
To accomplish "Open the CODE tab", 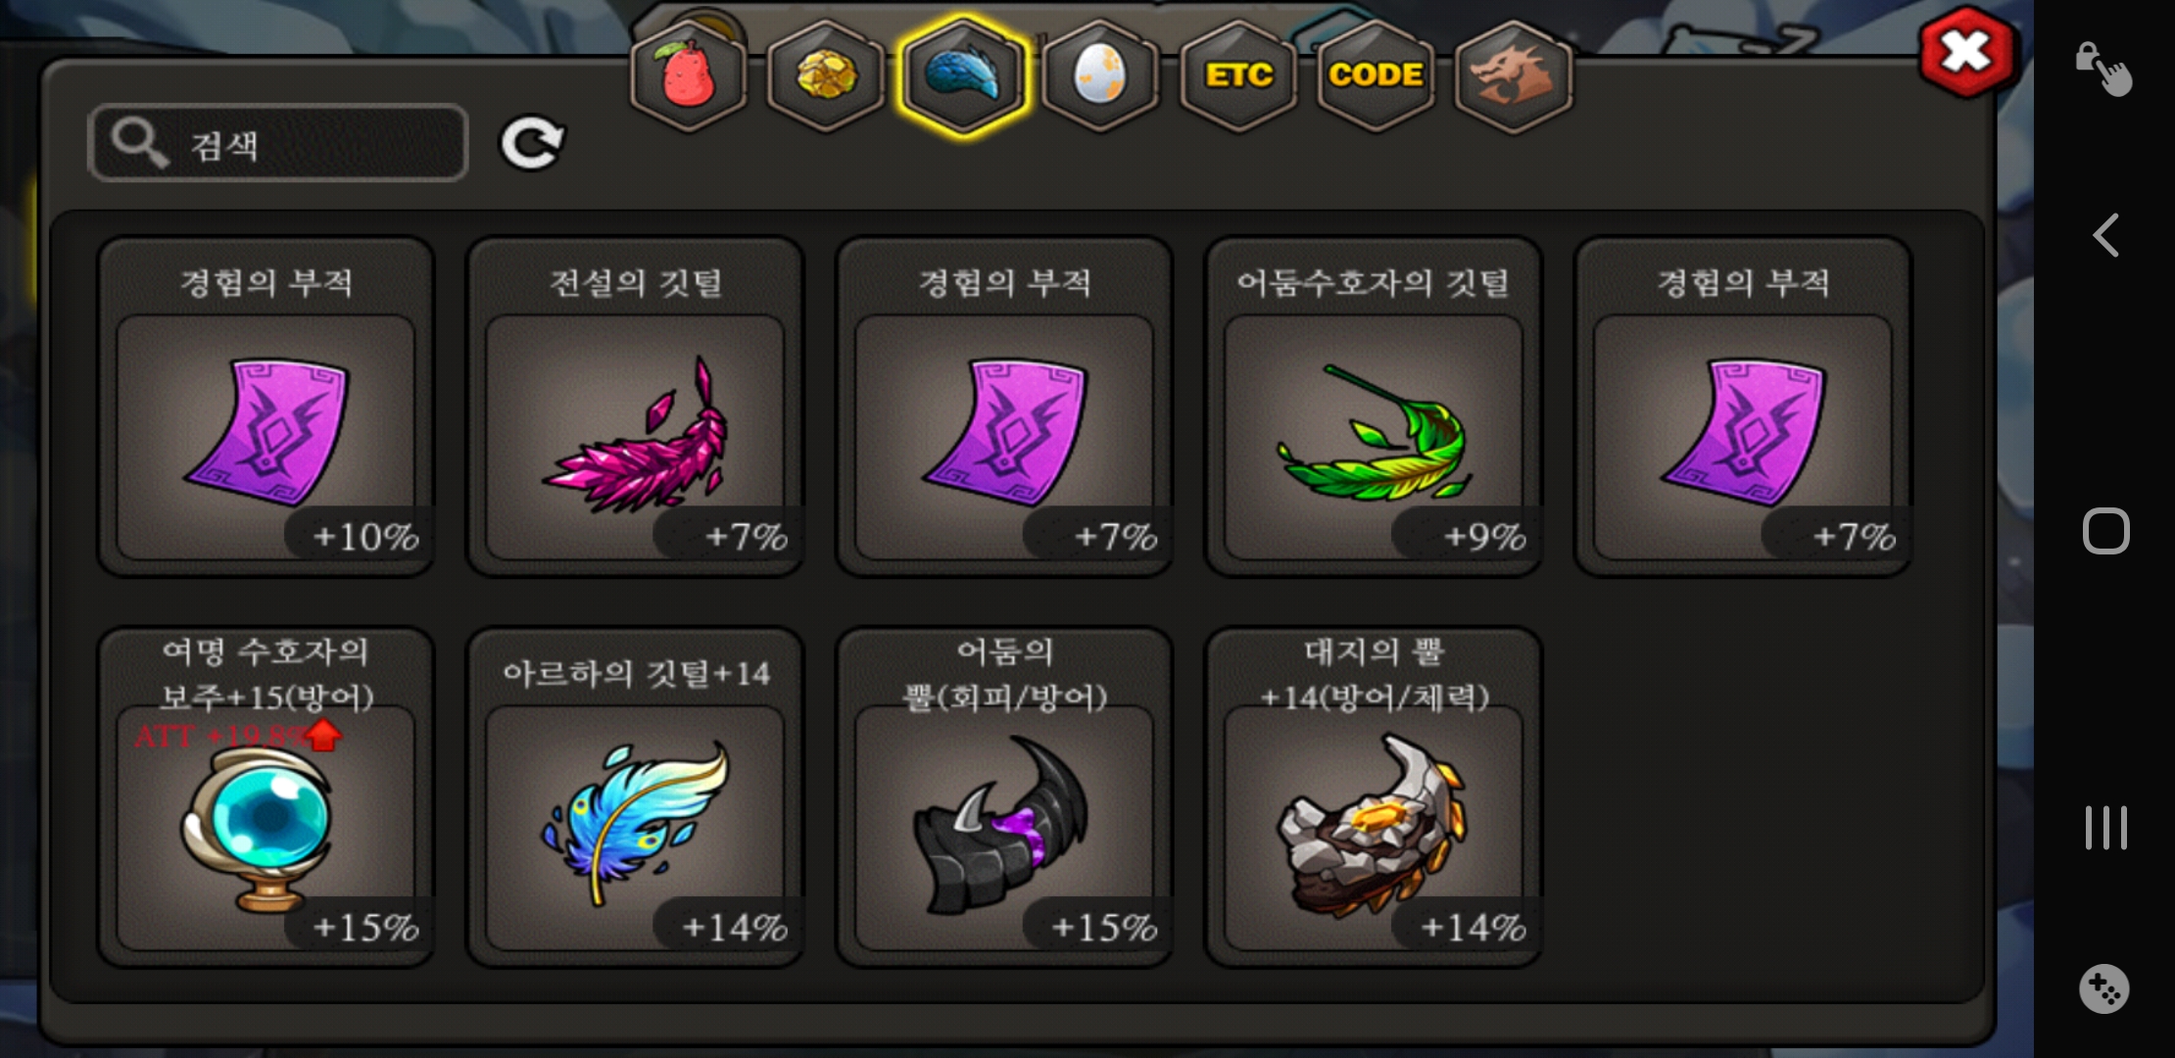I will [x=1376, y=76].
